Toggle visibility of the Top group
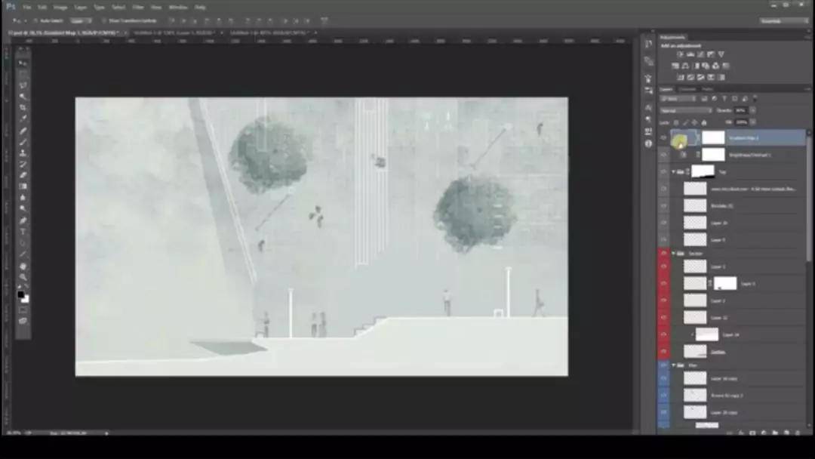Screen dimensions: 815x459 [x=664, y=171]
